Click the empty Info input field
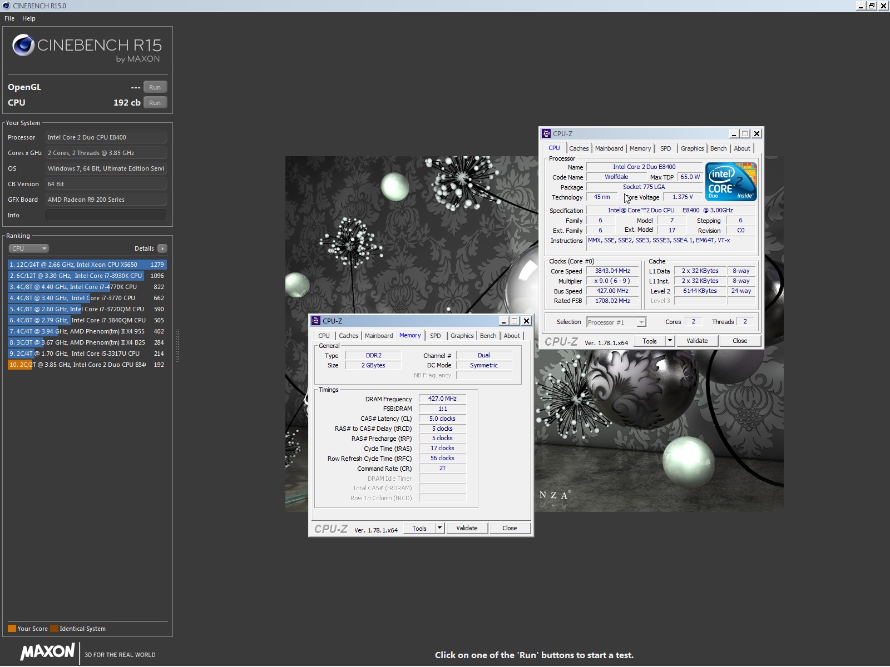Screen dimensions: 890x667 click(106, 215)
